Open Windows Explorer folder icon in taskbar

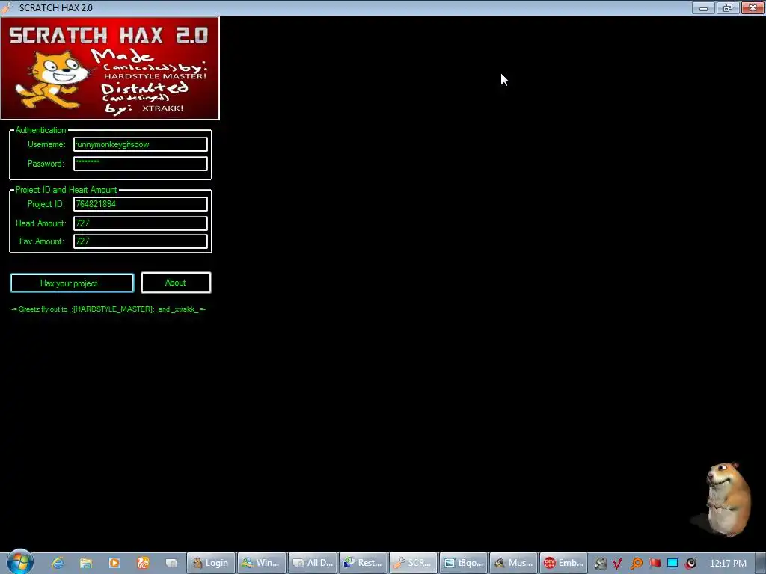(x=86, y=563)
